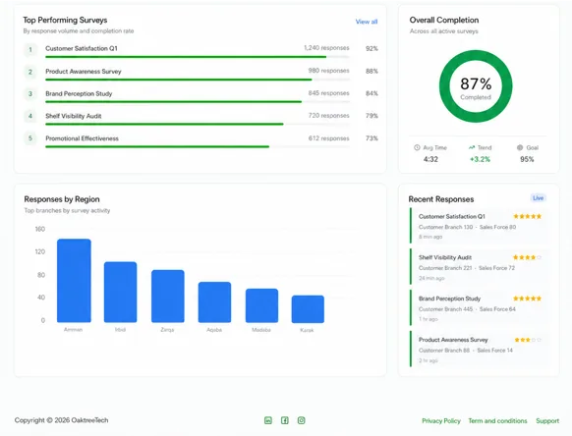Open the Product Awareness Survey recent response title
This screenshot has width=572, height=436.
453,340
